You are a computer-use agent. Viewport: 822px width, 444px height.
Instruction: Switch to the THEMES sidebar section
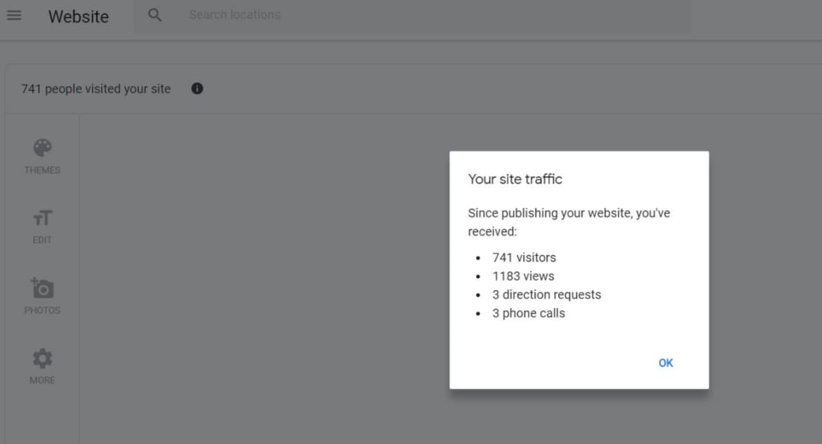[x=42, y=170]
